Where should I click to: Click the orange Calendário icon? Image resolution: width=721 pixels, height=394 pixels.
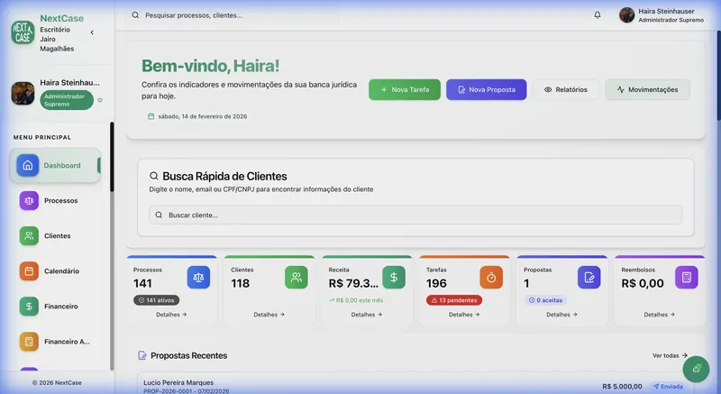(29, 270)
